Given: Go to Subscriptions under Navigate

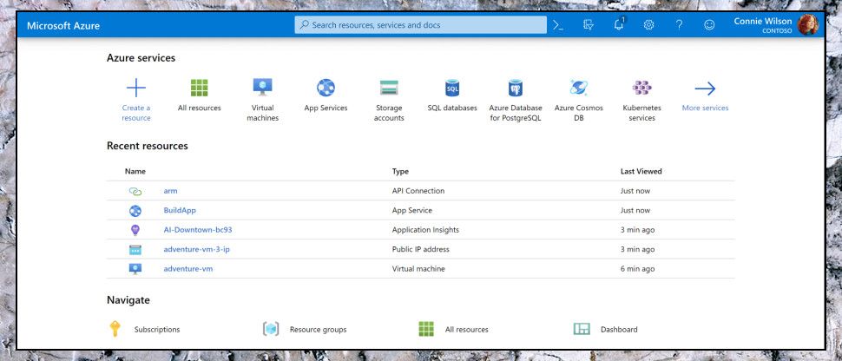Looking at the screenshot, I should click(x=157, y=329).
